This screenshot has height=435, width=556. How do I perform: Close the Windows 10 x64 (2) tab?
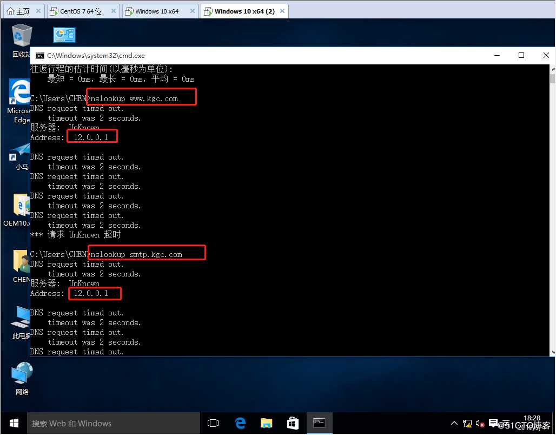click(x=282, y=11)
